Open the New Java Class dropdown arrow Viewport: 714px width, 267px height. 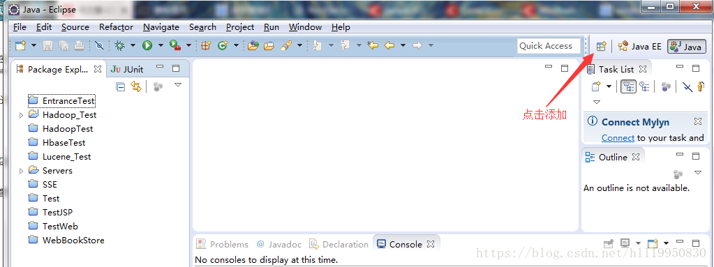pos(236,45)
